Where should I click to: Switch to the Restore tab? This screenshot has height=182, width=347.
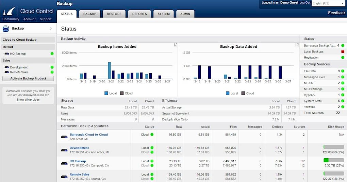(114, 14)
